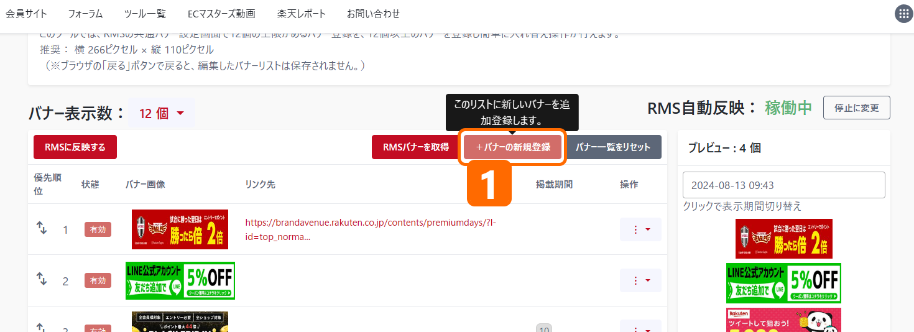Click 勝ったら倍 banner in preview panel
Image resolution: width=914 pixels, height=332 pixels.
(783, 239)
